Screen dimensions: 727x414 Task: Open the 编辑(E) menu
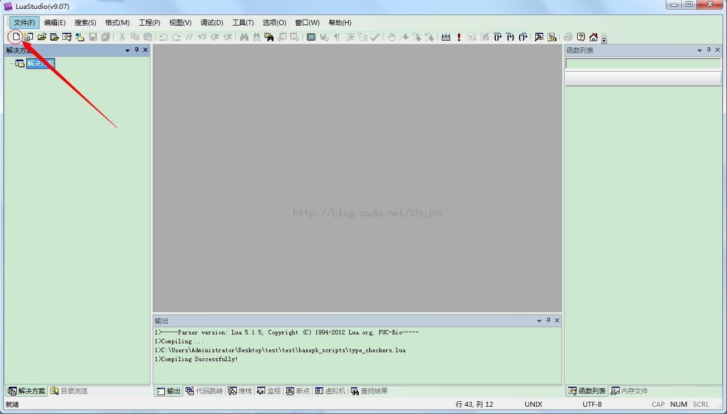coord(55,22)
